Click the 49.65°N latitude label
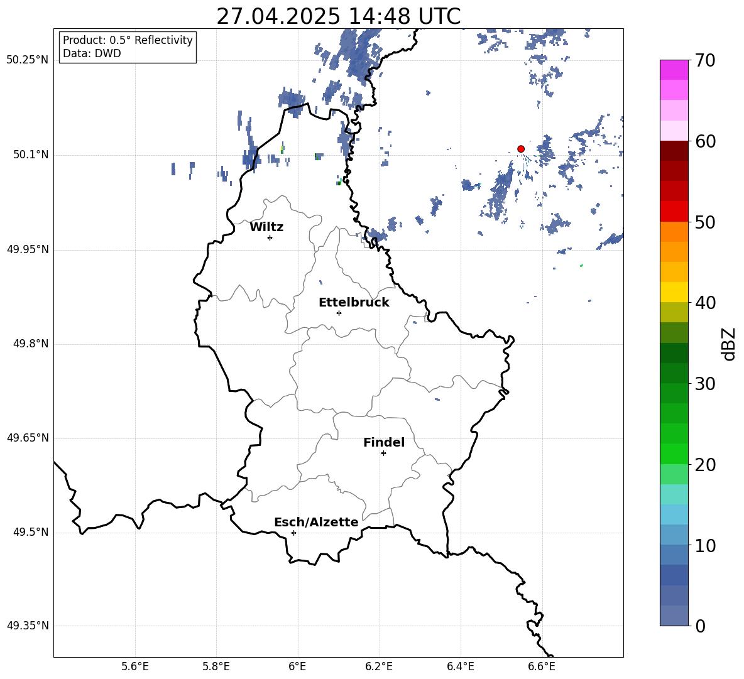Image resolution: width=744 pixels, height=679 pixels. 28,438
